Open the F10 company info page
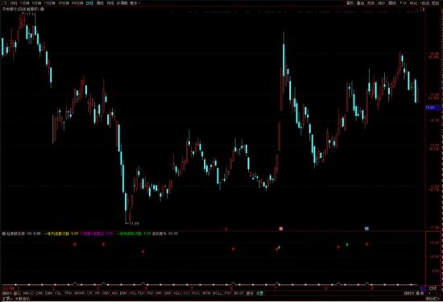This screenshot has height=302, width=443. pyautogui.click(x=404, y=3)
